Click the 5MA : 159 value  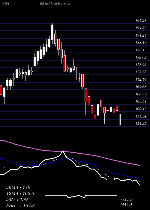(x=17, y=199)
